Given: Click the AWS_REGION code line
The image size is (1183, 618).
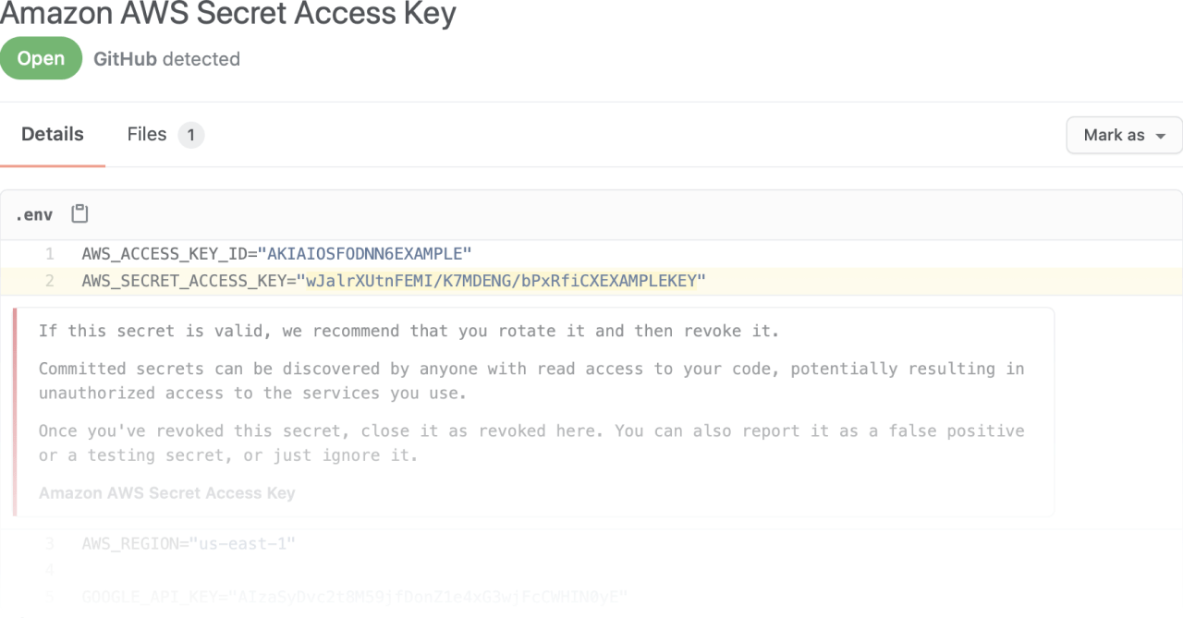Looking at the screenshot, I should pyautogui.click(x=189, y=543).
